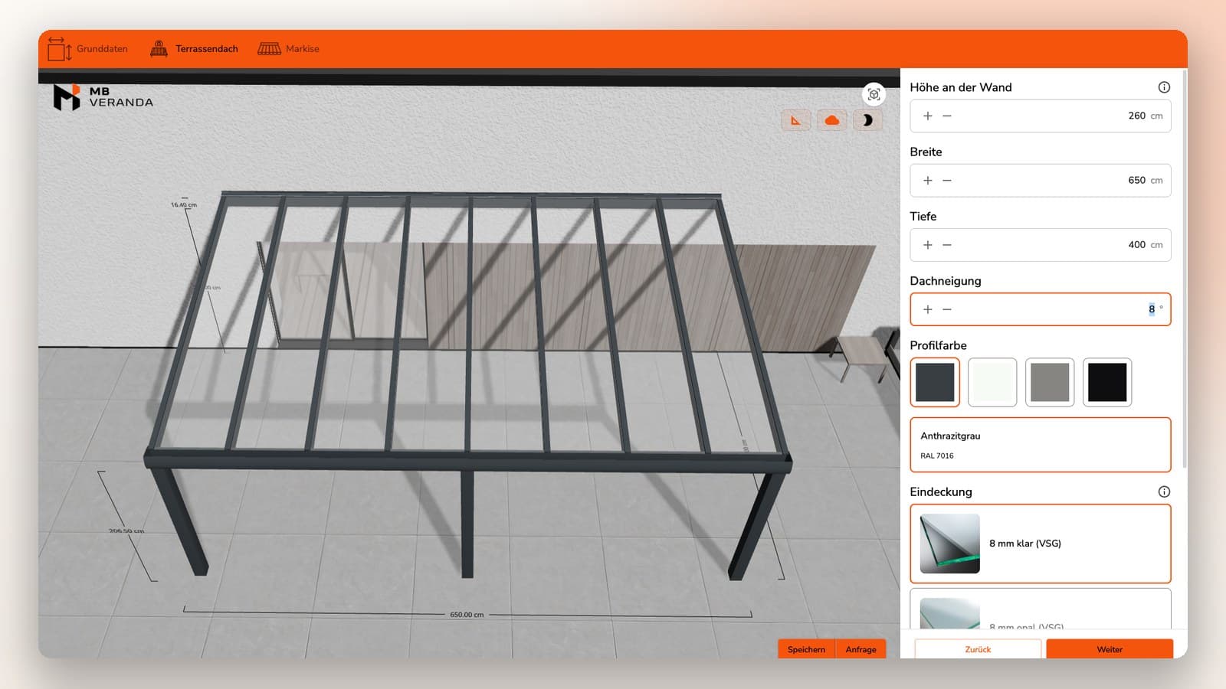Toggle night mode moon icon
1226x689 pixels.
pos(867,120)
